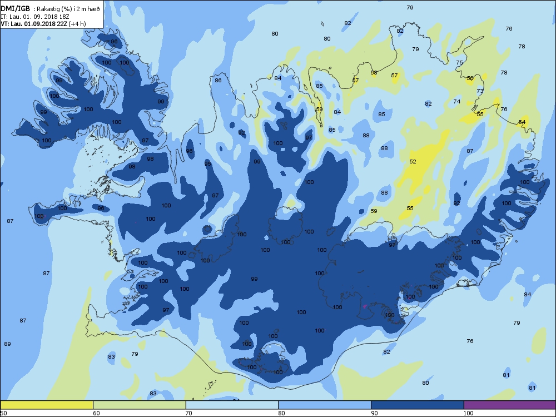The height and width of the screenshot is (417, 556).
Task: Click the humidity value 95 on the map
Action: (208, 164)
